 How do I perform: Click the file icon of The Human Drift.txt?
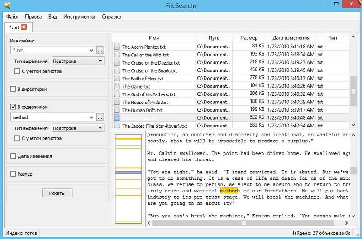coord(117,110)
